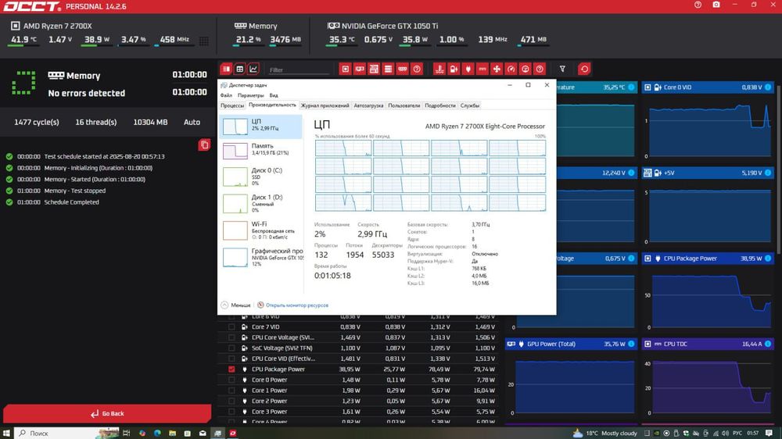Click the sensor Filter input field
The height and width of the screenshot is (439, 782).
(x=300, y=70)
